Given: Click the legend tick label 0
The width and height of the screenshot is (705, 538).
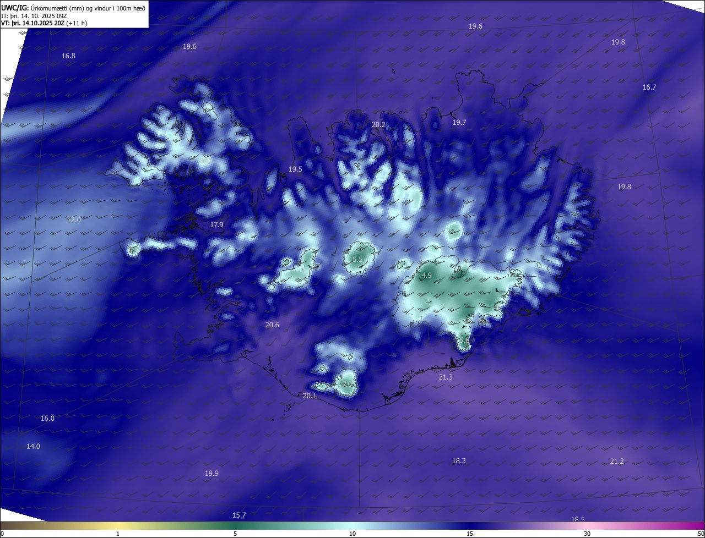Looking at the screenshot, I should (2, 534).
